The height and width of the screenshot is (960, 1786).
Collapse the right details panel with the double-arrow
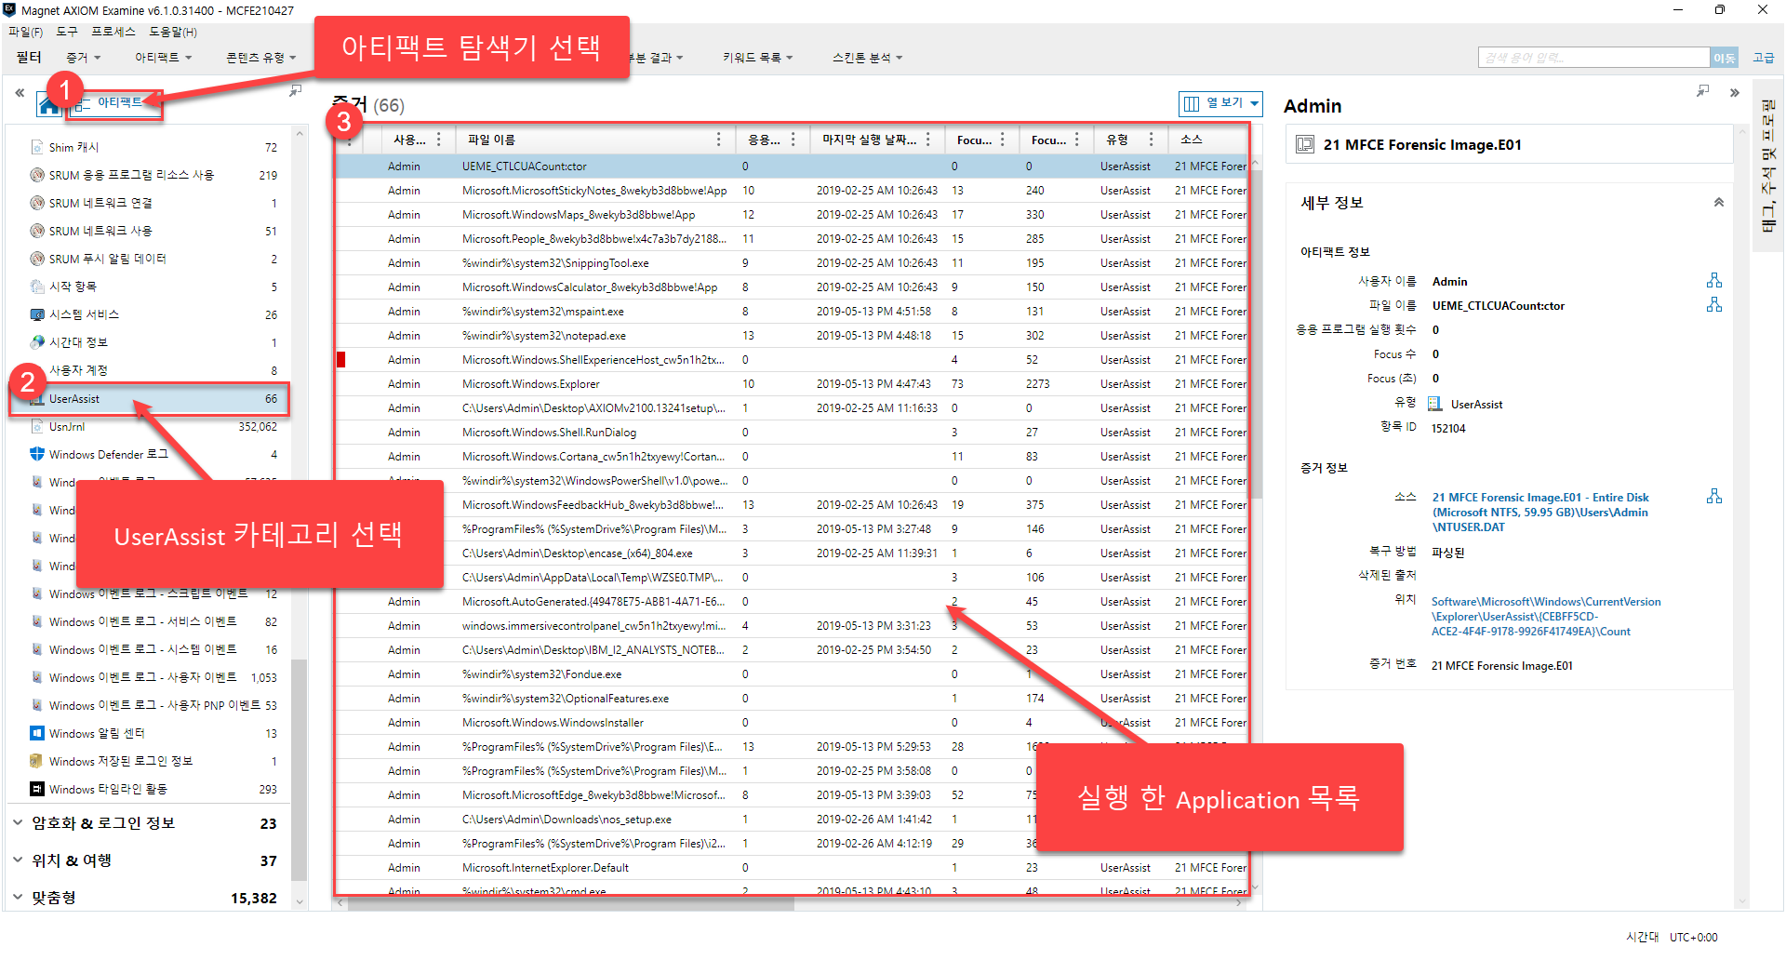pos(1734,92)
